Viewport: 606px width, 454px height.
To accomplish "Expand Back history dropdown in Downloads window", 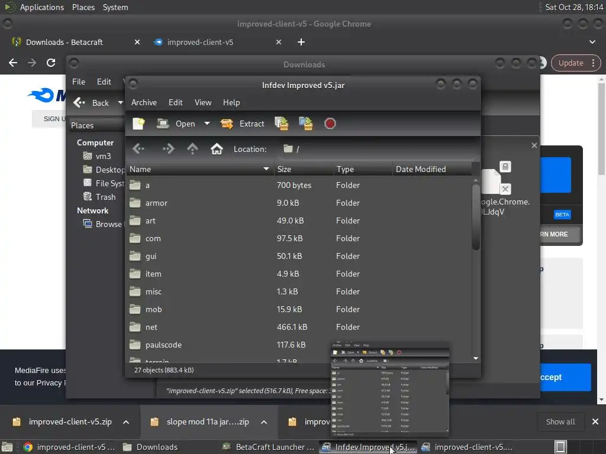I will [121, 103].
